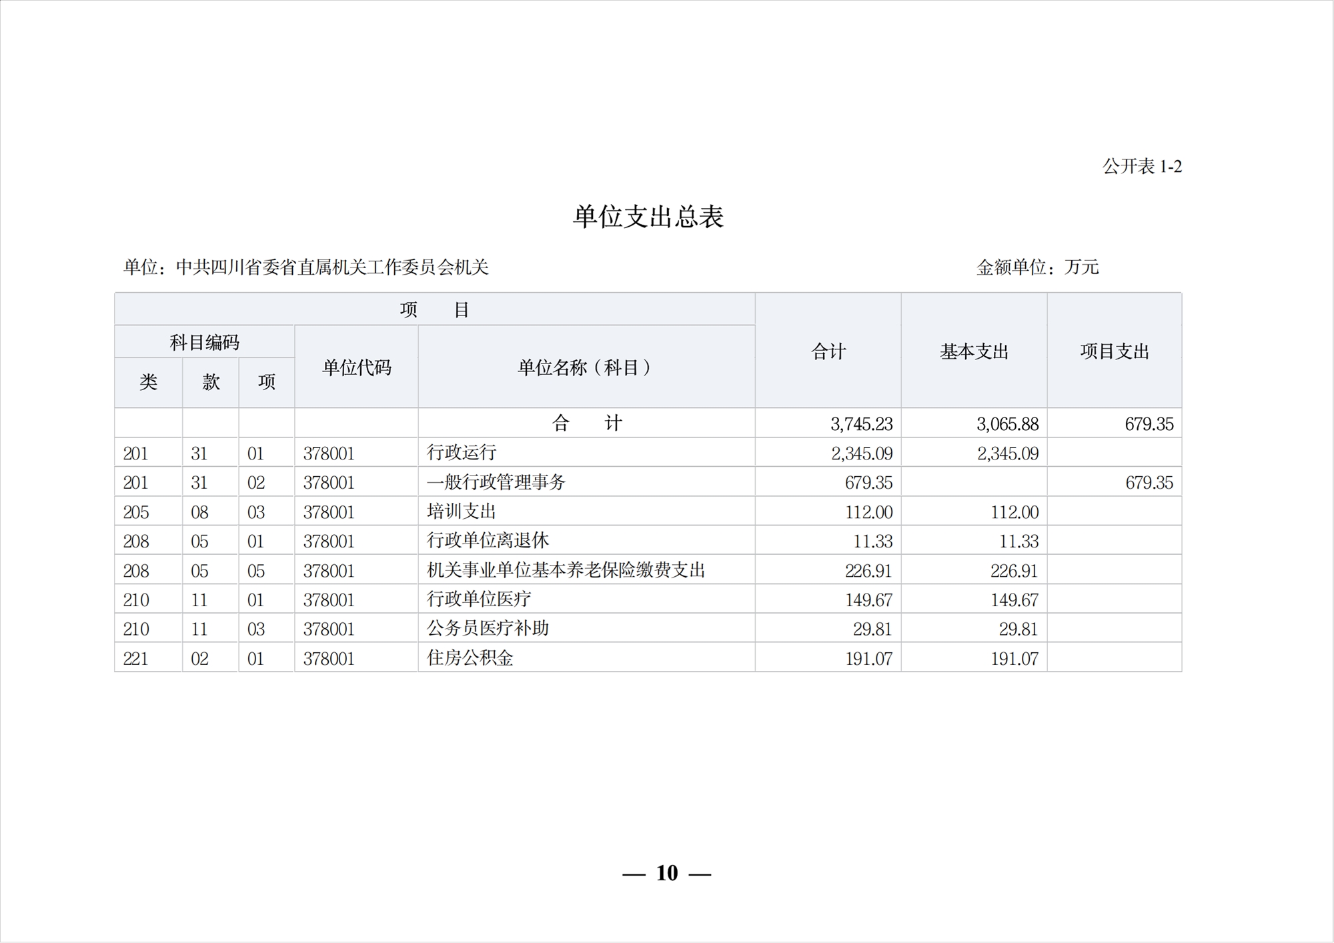Image resolution: width=1334 pixels, height=943 pixels.
Task: Click the 一般行政管理事务 cell
Action: (x=496, y=482)
